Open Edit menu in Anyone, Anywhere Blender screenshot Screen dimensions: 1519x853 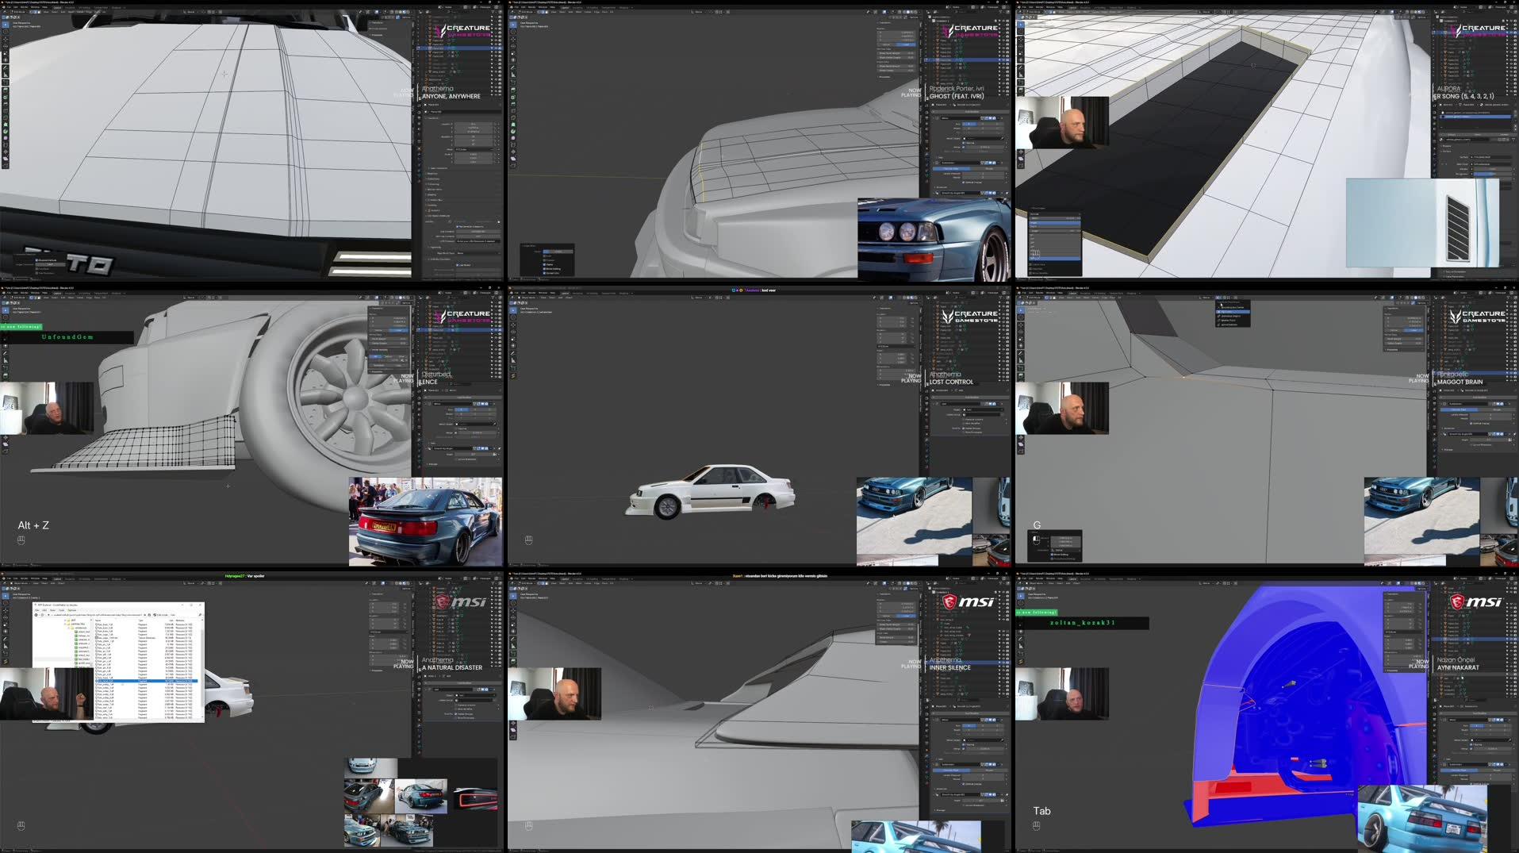click(x=15, y=7)
